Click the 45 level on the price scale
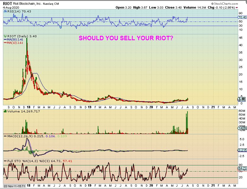 tap(240, 38)
